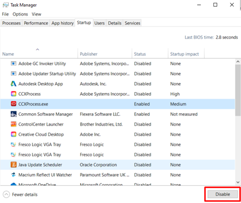Image resolution: width=241 pixels, height=203 pixels.
Task: Select the Java Update Scheduler entry
Action: tap(118, 165)
